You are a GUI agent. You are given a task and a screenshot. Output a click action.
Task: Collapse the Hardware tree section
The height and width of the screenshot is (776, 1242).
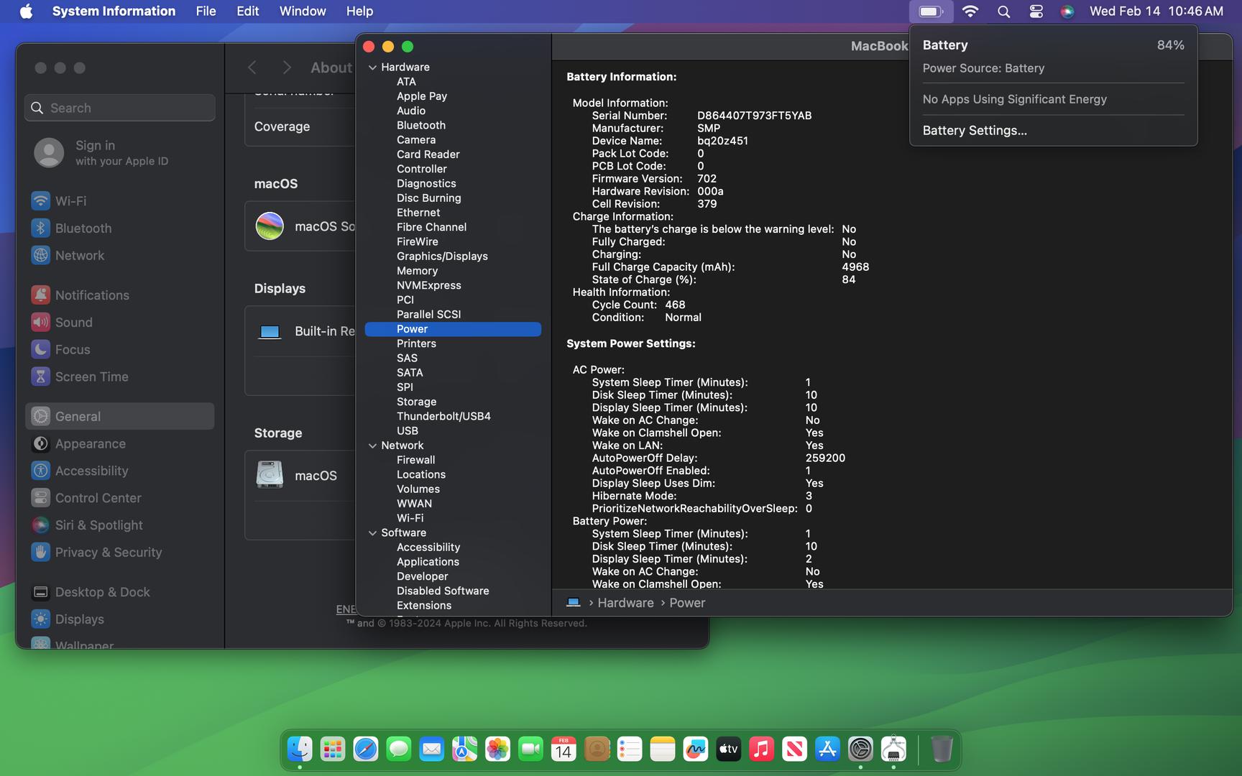coord(372,68)
